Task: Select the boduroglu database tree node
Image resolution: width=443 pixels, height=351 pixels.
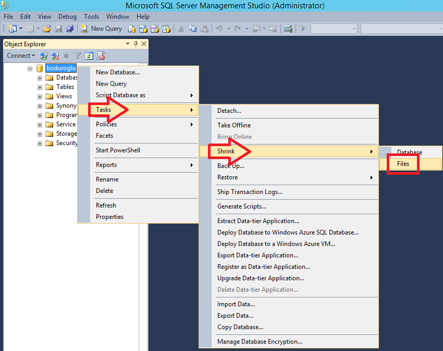Action: pyautogui.click(x=61, y=68)
